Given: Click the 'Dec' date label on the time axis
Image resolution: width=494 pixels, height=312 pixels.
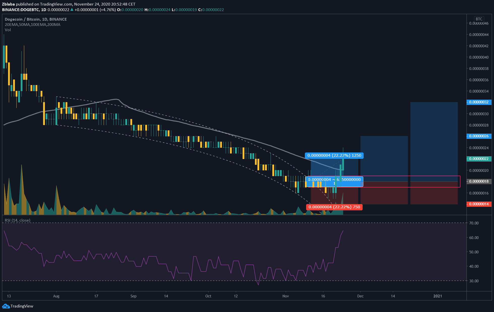Looking at the screenshot, I should pos(360,296).
